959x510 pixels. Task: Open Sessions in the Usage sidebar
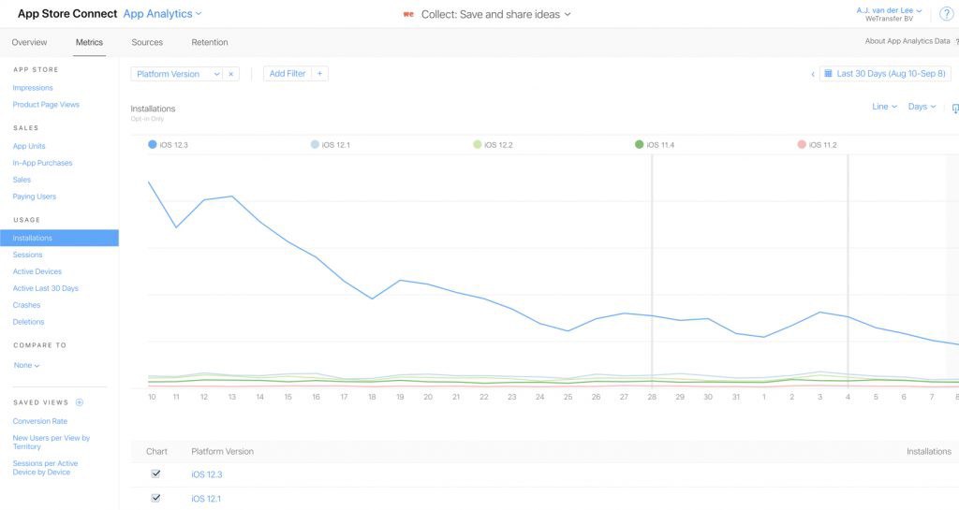coord(27,255)
